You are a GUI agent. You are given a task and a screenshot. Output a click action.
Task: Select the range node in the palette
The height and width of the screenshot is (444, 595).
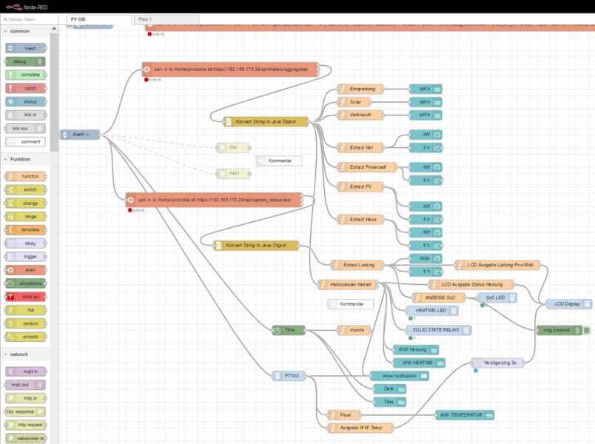[x=25, y=216]
